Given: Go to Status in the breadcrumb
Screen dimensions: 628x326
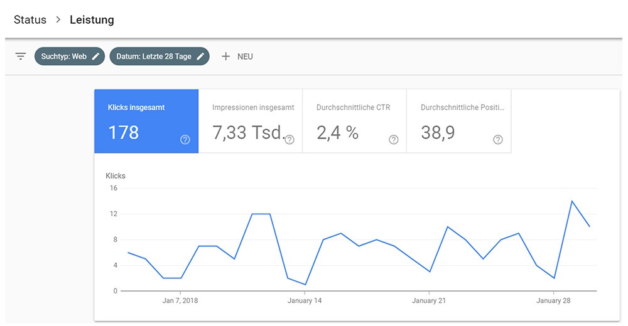Looking at the screenshot, I should (30, 19).
